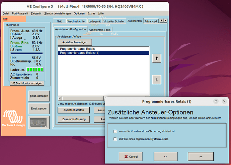Viewport: 231px width, 165px height.
Task: Open the Port-Auswahl menu
Action: tap(20, 13)
